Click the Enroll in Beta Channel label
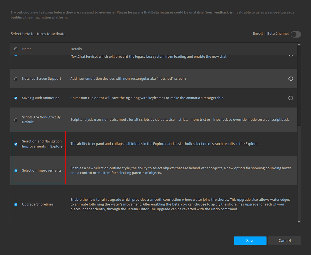Viewport: 311px width, 255px height. click(271, 33)
